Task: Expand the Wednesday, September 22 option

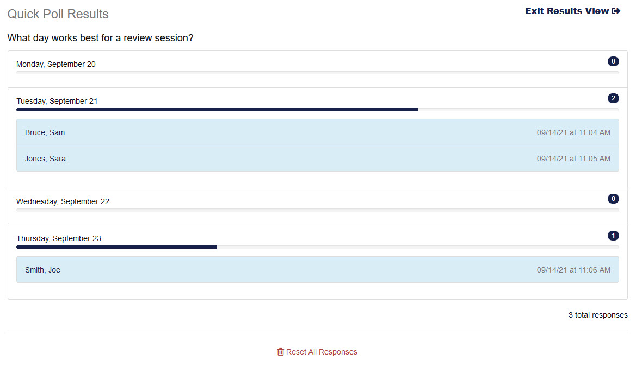Action: (x=63, y=201)
